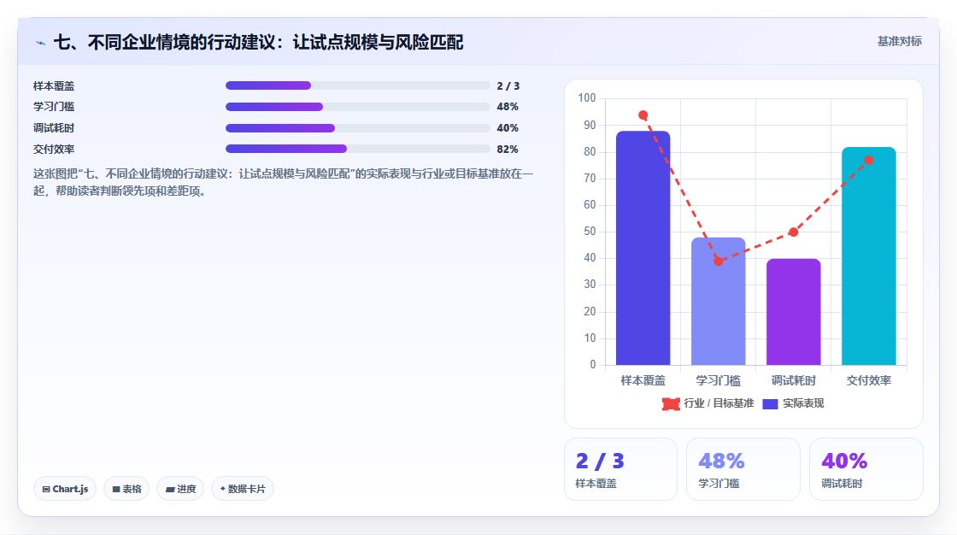Viewport: 957px width, 535px height.
Task: Click the benchmark point on the 学习门槛 bar
Action: coord(719,262)
